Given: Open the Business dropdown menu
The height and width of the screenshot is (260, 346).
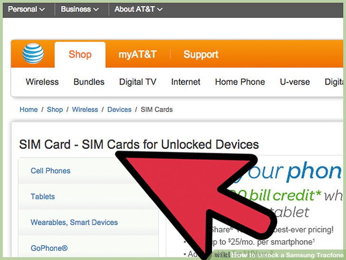Looking at the screenshot, I should point(80,9).
